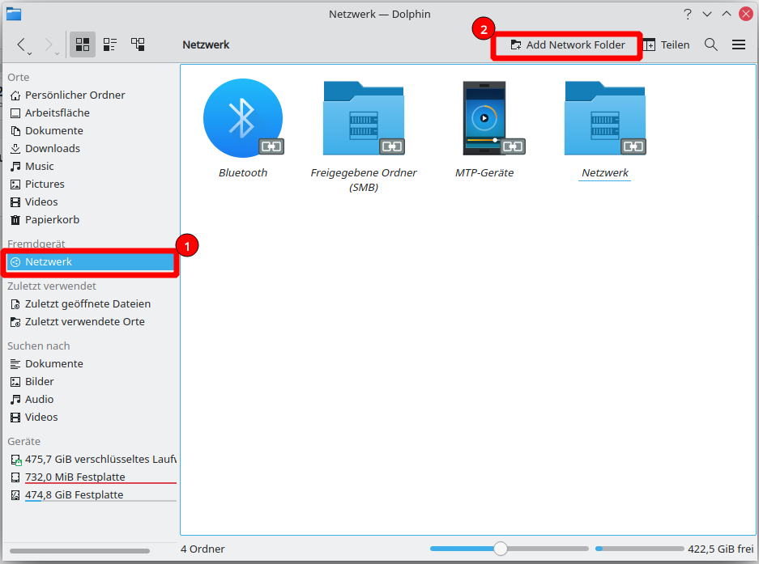The width and height of the screenshot is (759, 564).
Task: Search for Videos under Suchen nach
Action: pos(90,418)
